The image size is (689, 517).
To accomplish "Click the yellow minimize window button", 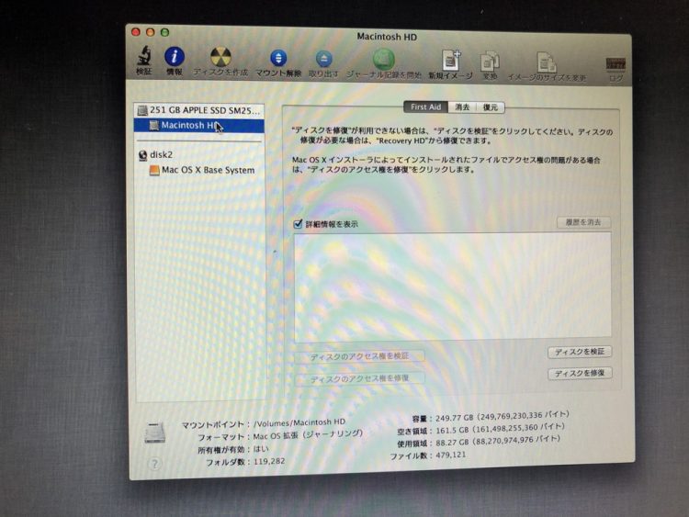I will coord(151,32).
